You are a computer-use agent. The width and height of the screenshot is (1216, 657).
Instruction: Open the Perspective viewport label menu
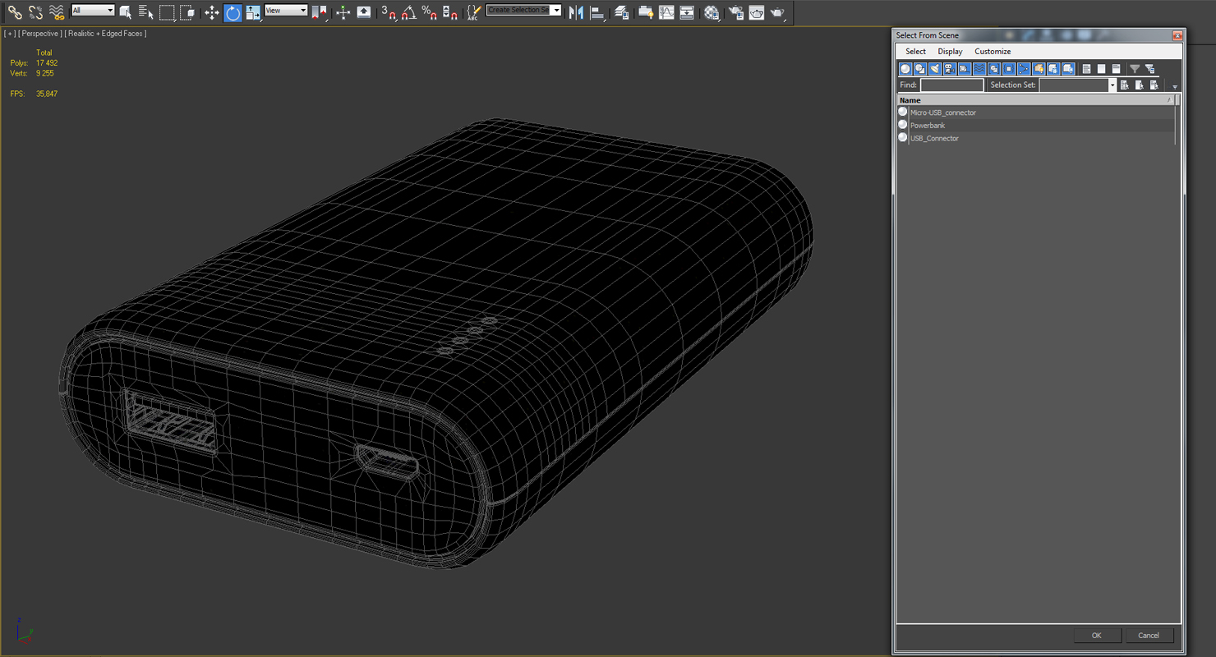pyautogui.click(x=39, y=34)
